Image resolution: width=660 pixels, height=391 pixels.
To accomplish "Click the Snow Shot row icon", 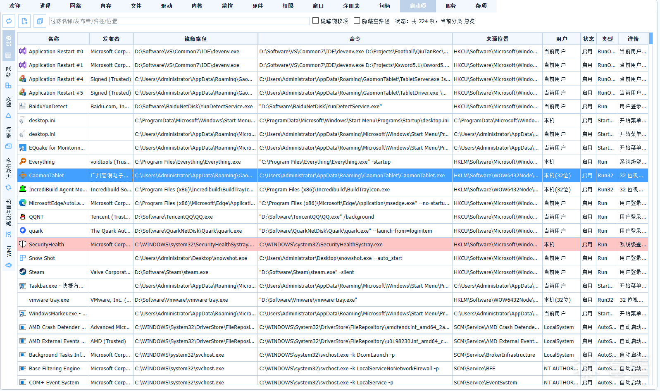I will [x=23, y=258].
